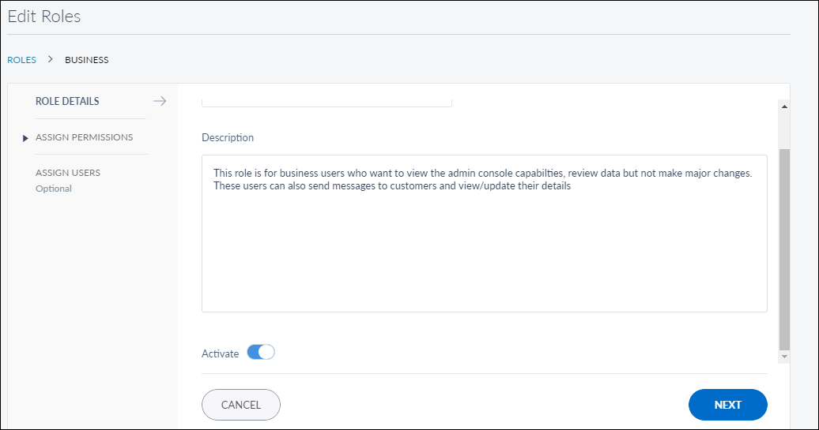
Task: Click the triangle marker beside ASSIGN PERMISSIONS
Action: pos(25,138)
